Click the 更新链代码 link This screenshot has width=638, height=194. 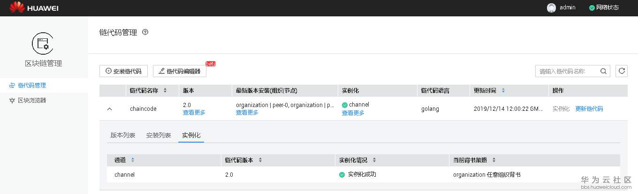coord(589,109)
